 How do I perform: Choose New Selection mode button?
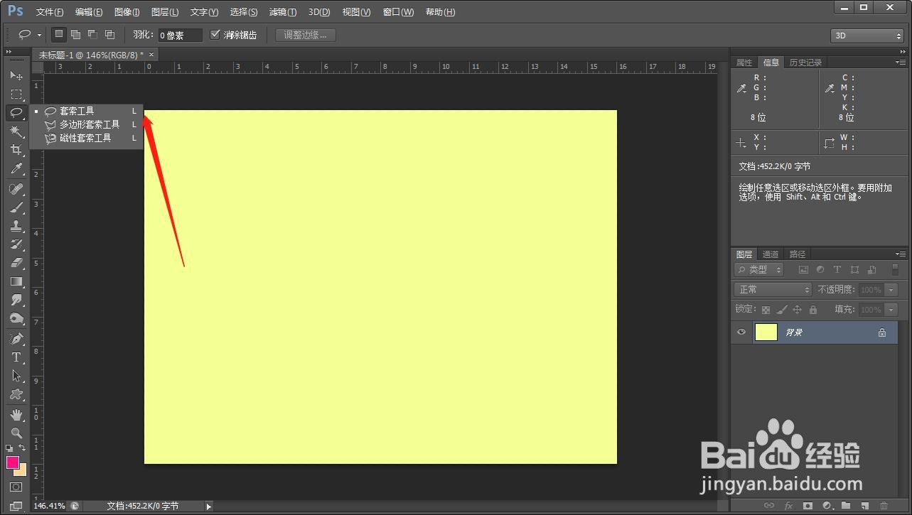tap(59, 34)
